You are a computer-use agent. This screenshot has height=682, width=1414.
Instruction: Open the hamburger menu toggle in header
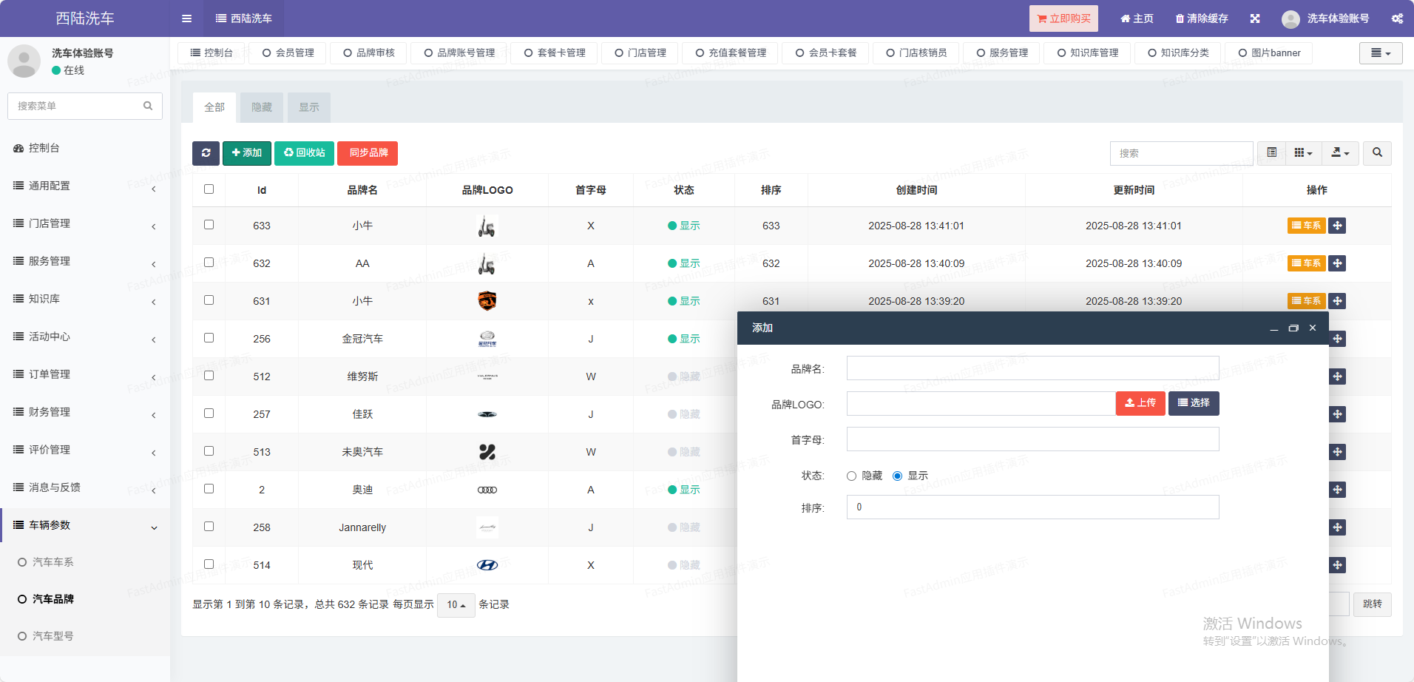point(186,18)
